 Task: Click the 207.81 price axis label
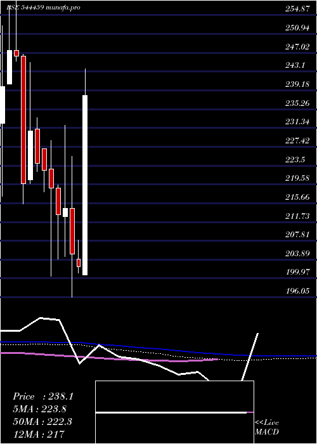tap(297, 235)
